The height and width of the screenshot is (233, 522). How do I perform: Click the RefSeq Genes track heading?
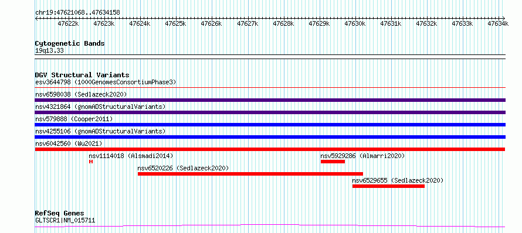click(x=59, y=213)
